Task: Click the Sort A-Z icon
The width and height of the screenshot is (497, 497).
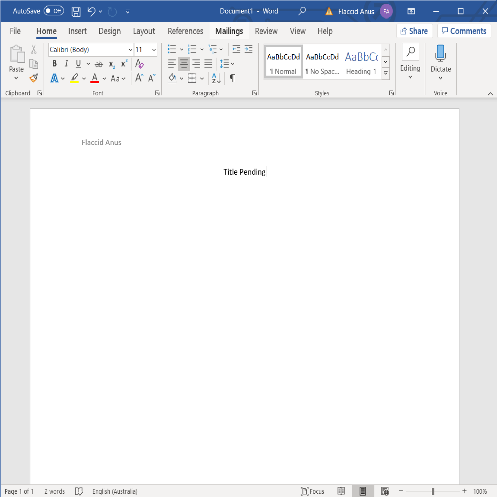Action: tap(216, 78)
